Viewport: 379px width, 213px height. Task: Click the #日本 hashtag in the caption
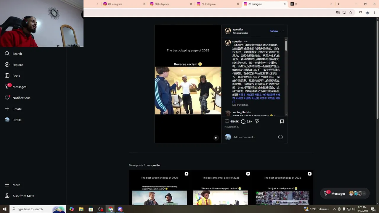pos(242,95)
